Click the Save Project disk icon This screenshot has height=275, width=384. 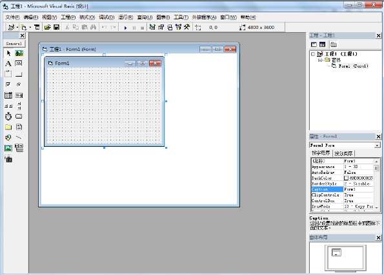pos(57,27)
